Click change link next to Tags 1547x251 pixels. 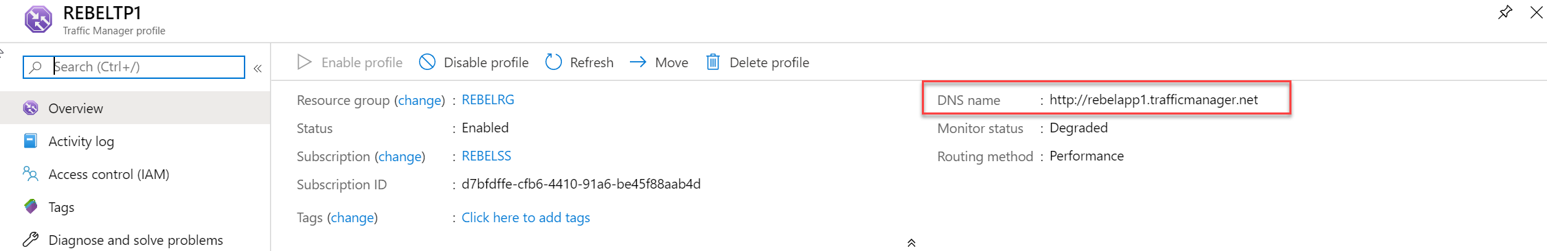pos(352,218)
